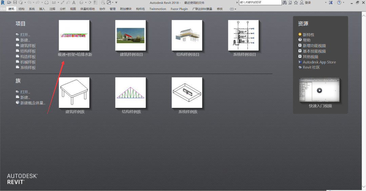Open the 文件 tab

[3, 9]
